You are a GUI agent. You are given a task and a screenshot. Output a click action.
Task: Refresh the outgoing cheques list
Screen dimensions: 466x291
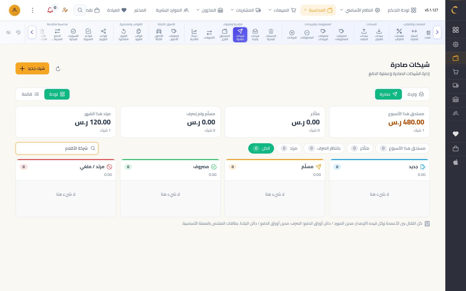tap(58, 69)
